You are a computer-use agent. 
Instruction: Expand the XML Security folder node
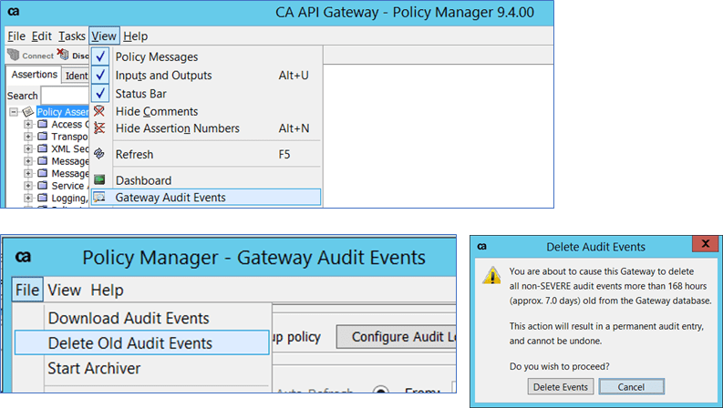(28, 148)
